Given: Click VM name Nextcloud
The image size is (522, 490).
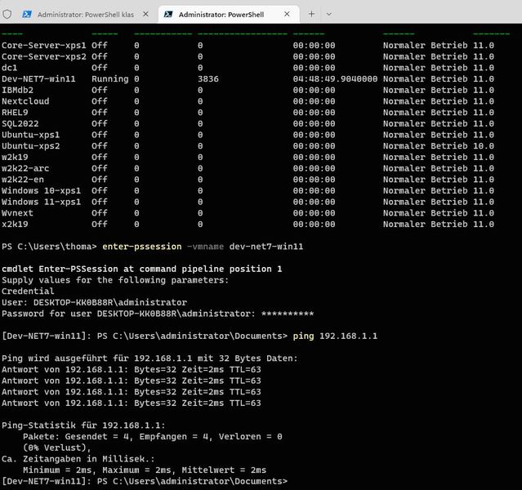Looking at the screenshot, I should pos(25,101).
